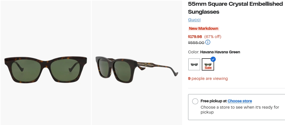Viewport: 285px width, 125px height.
Task: Click the Color: label text
Action: (x=194, y=52)
